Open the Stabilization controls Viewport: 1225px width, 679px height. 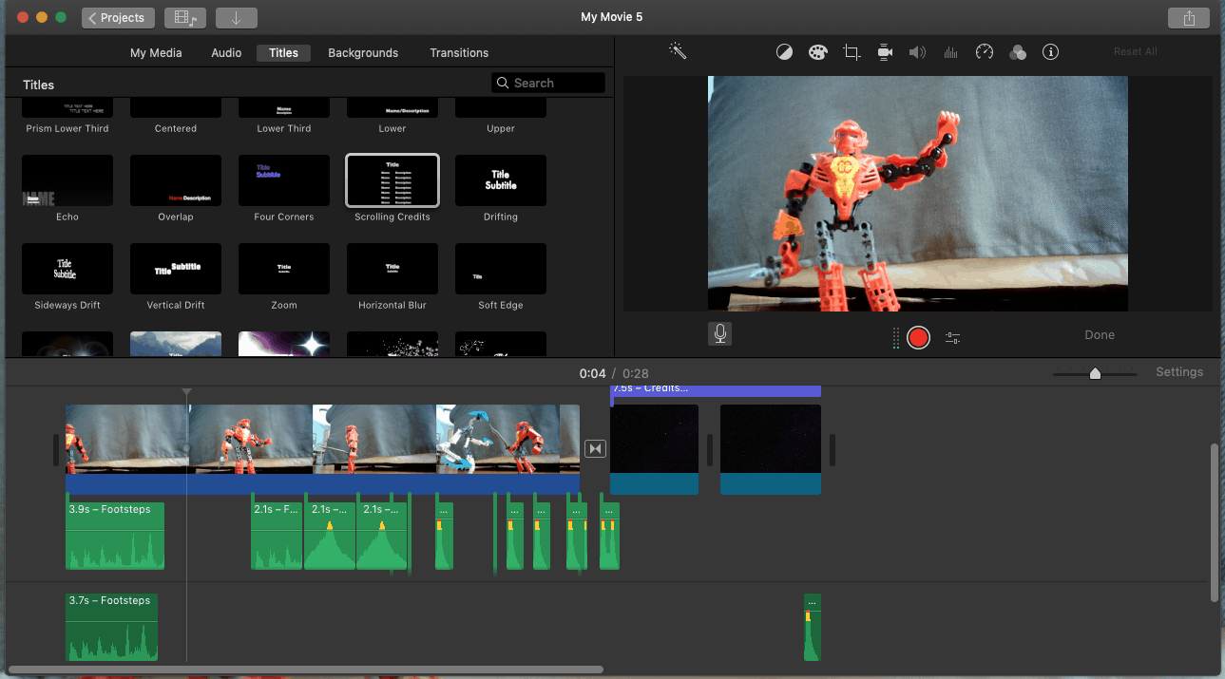(884, 51)
